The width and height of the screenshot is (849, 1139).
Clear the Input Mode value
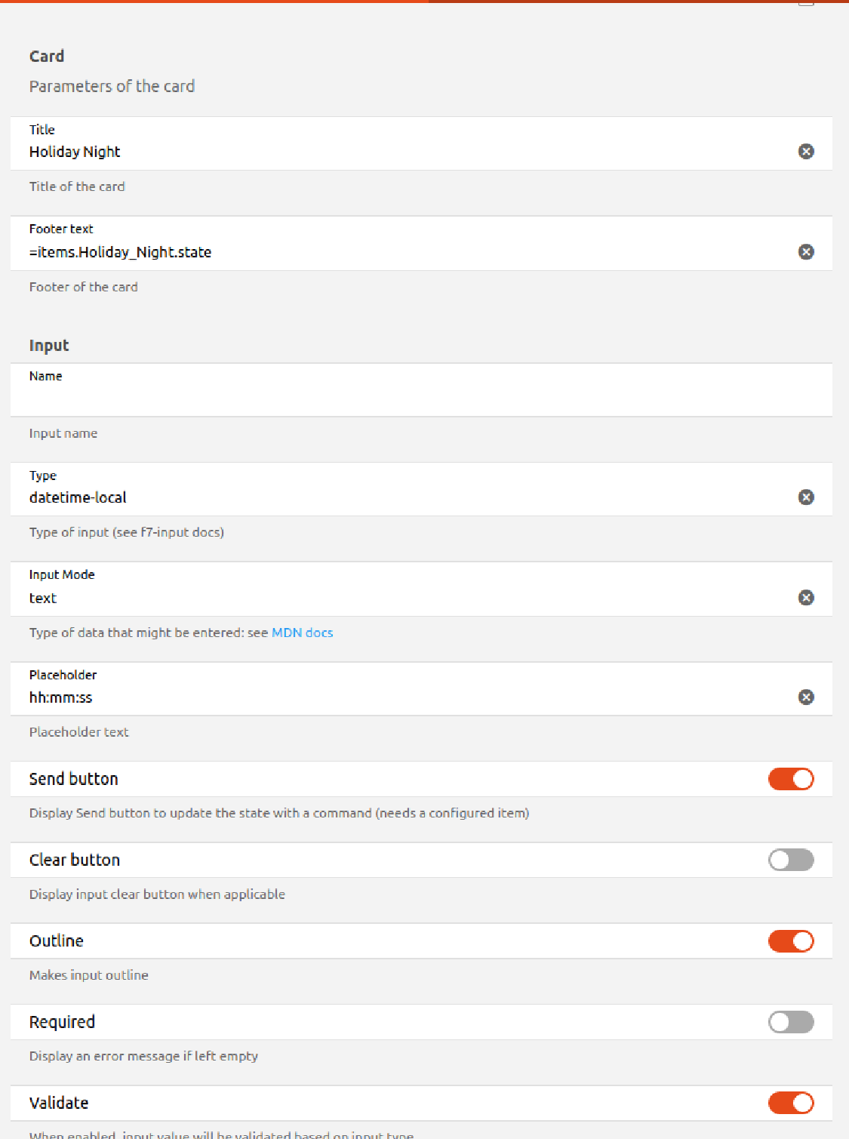tap(806, 598)
